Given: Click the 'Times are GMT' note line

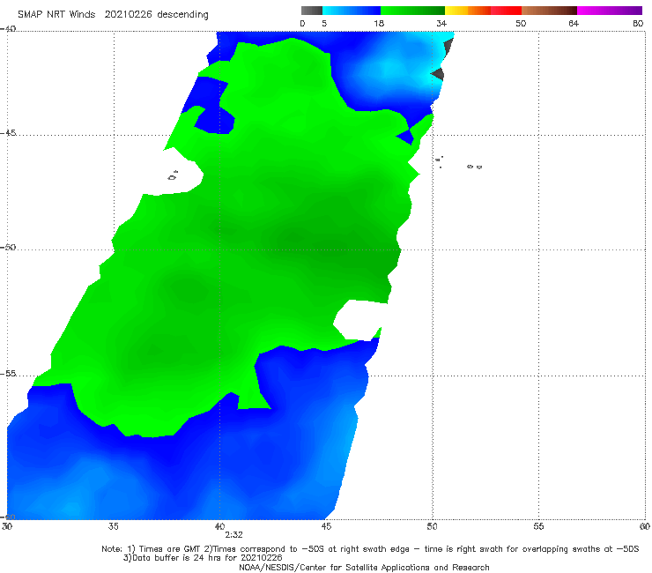Looking at the screenshot, I should (370, 549).
